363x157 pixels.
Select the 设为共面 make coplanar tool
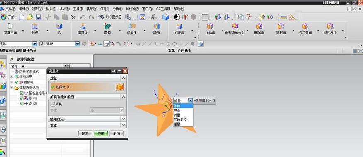click(305, 29)
